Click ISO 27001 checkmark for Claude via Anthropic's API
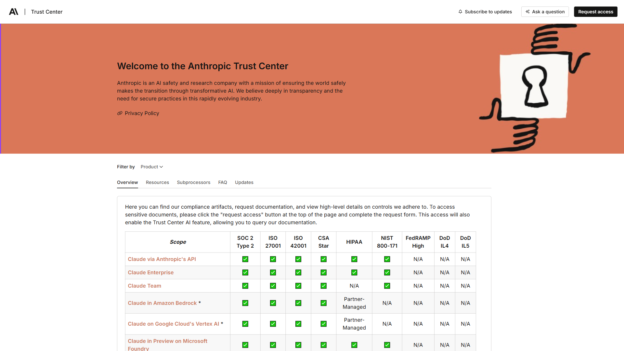Image resolution: width=624 pixels, height=351 pixels. click(273, 259)
